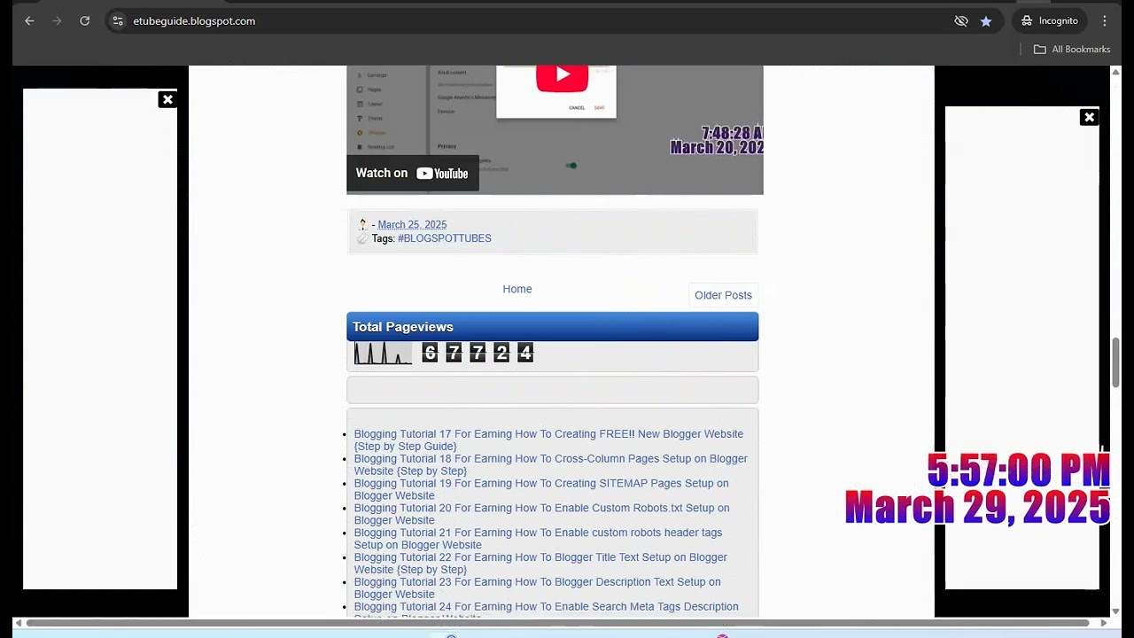This screenshot has width=1134, height=638.
Task: Click the tag icon beside Tags
Action: click(x=362, y=238)
